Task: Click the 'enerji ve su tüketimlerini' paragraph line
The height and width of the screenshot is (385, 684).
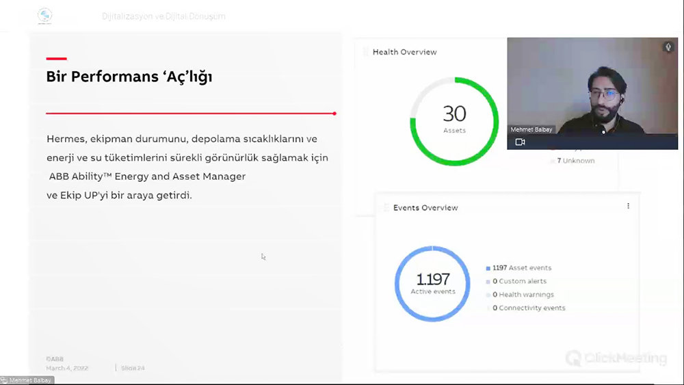Action: tap(187, 158)
